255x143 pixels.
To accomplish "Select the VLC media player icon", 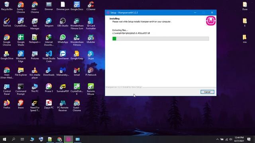I will [x=35, y=73].
